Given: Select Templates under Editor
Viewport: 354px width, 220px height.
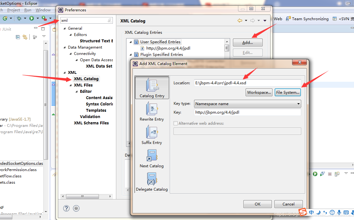Looking at the screenshot, I should (x=96, y=110).
